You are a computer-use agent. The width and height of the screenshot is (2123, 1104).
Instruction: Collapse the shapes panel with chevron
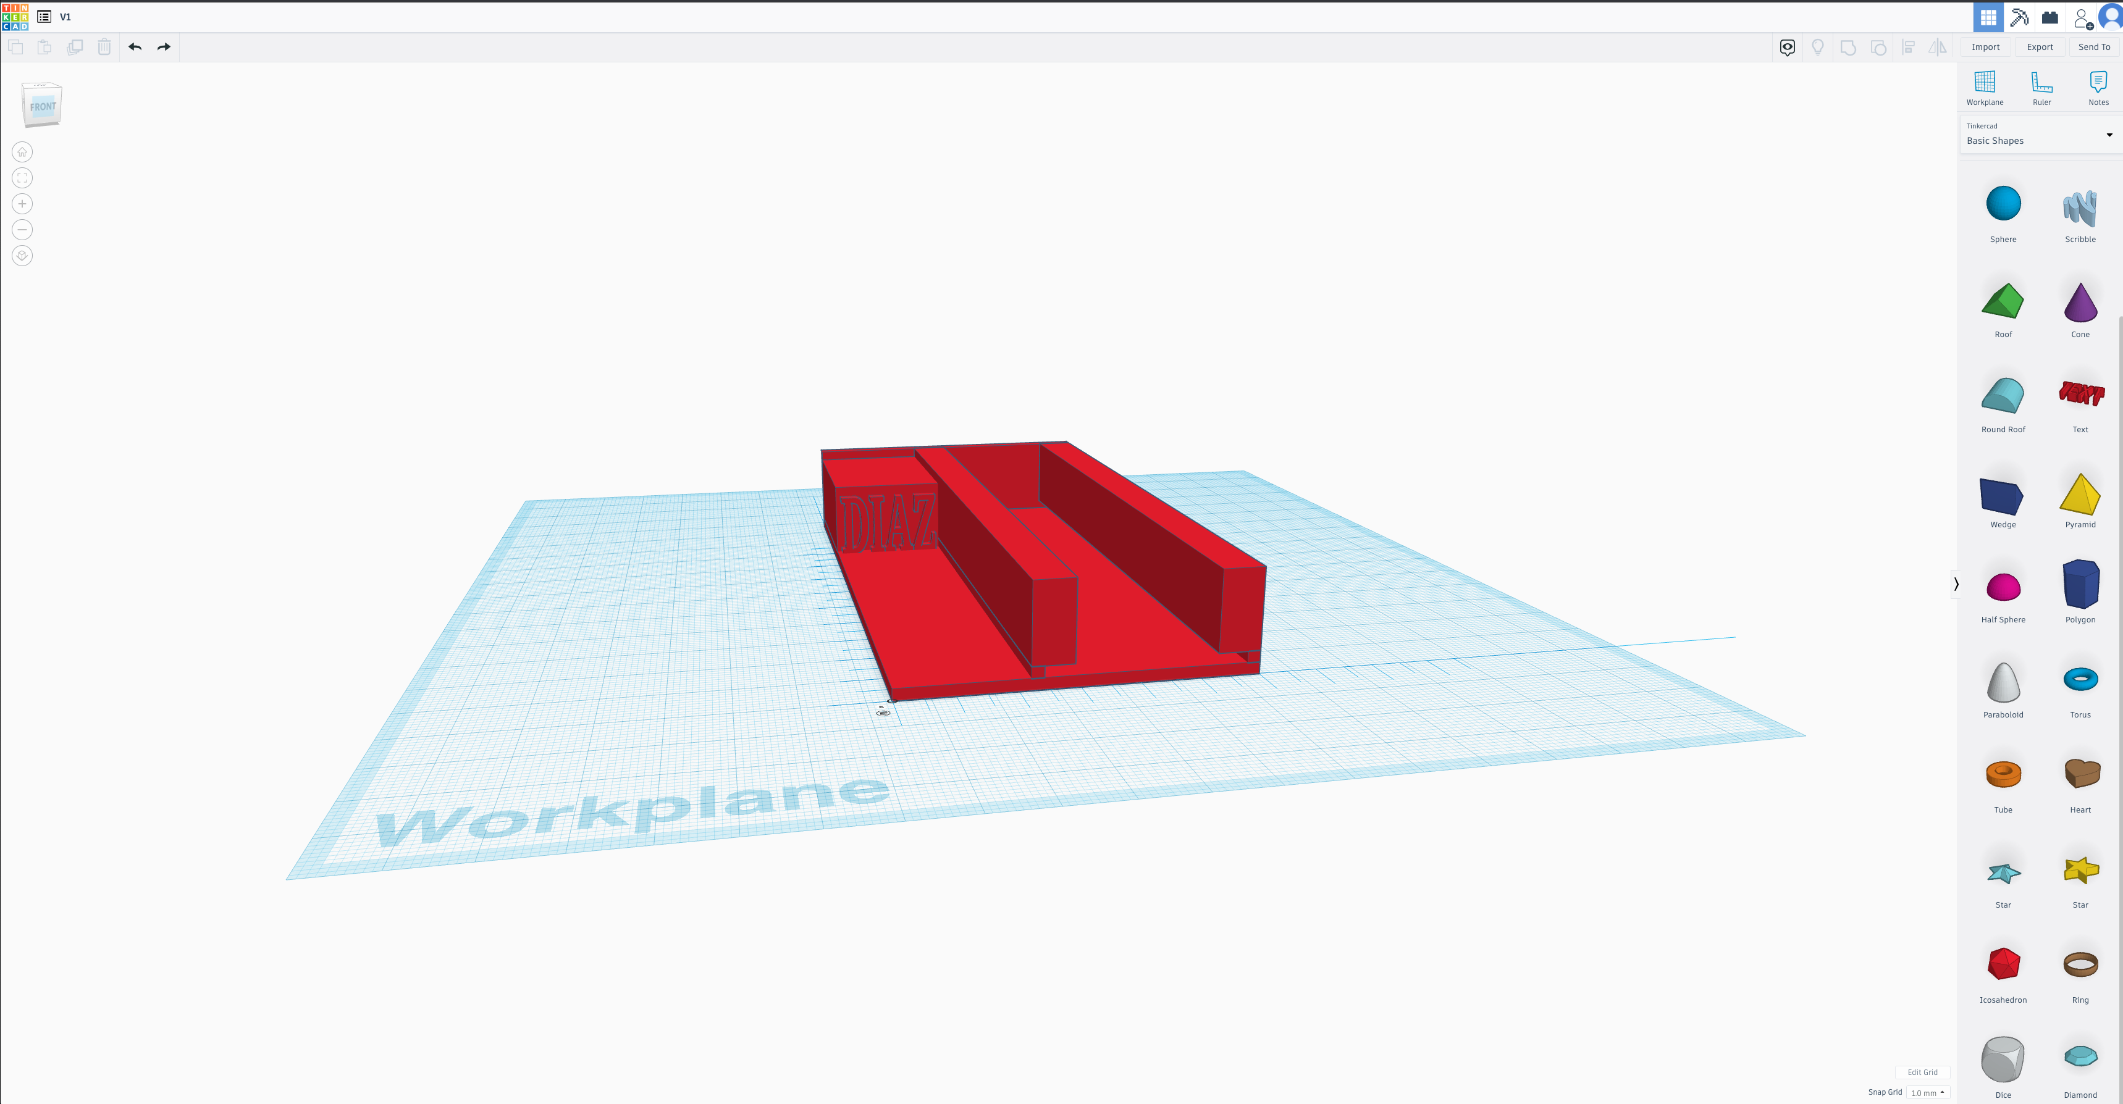pos(1956,584)
